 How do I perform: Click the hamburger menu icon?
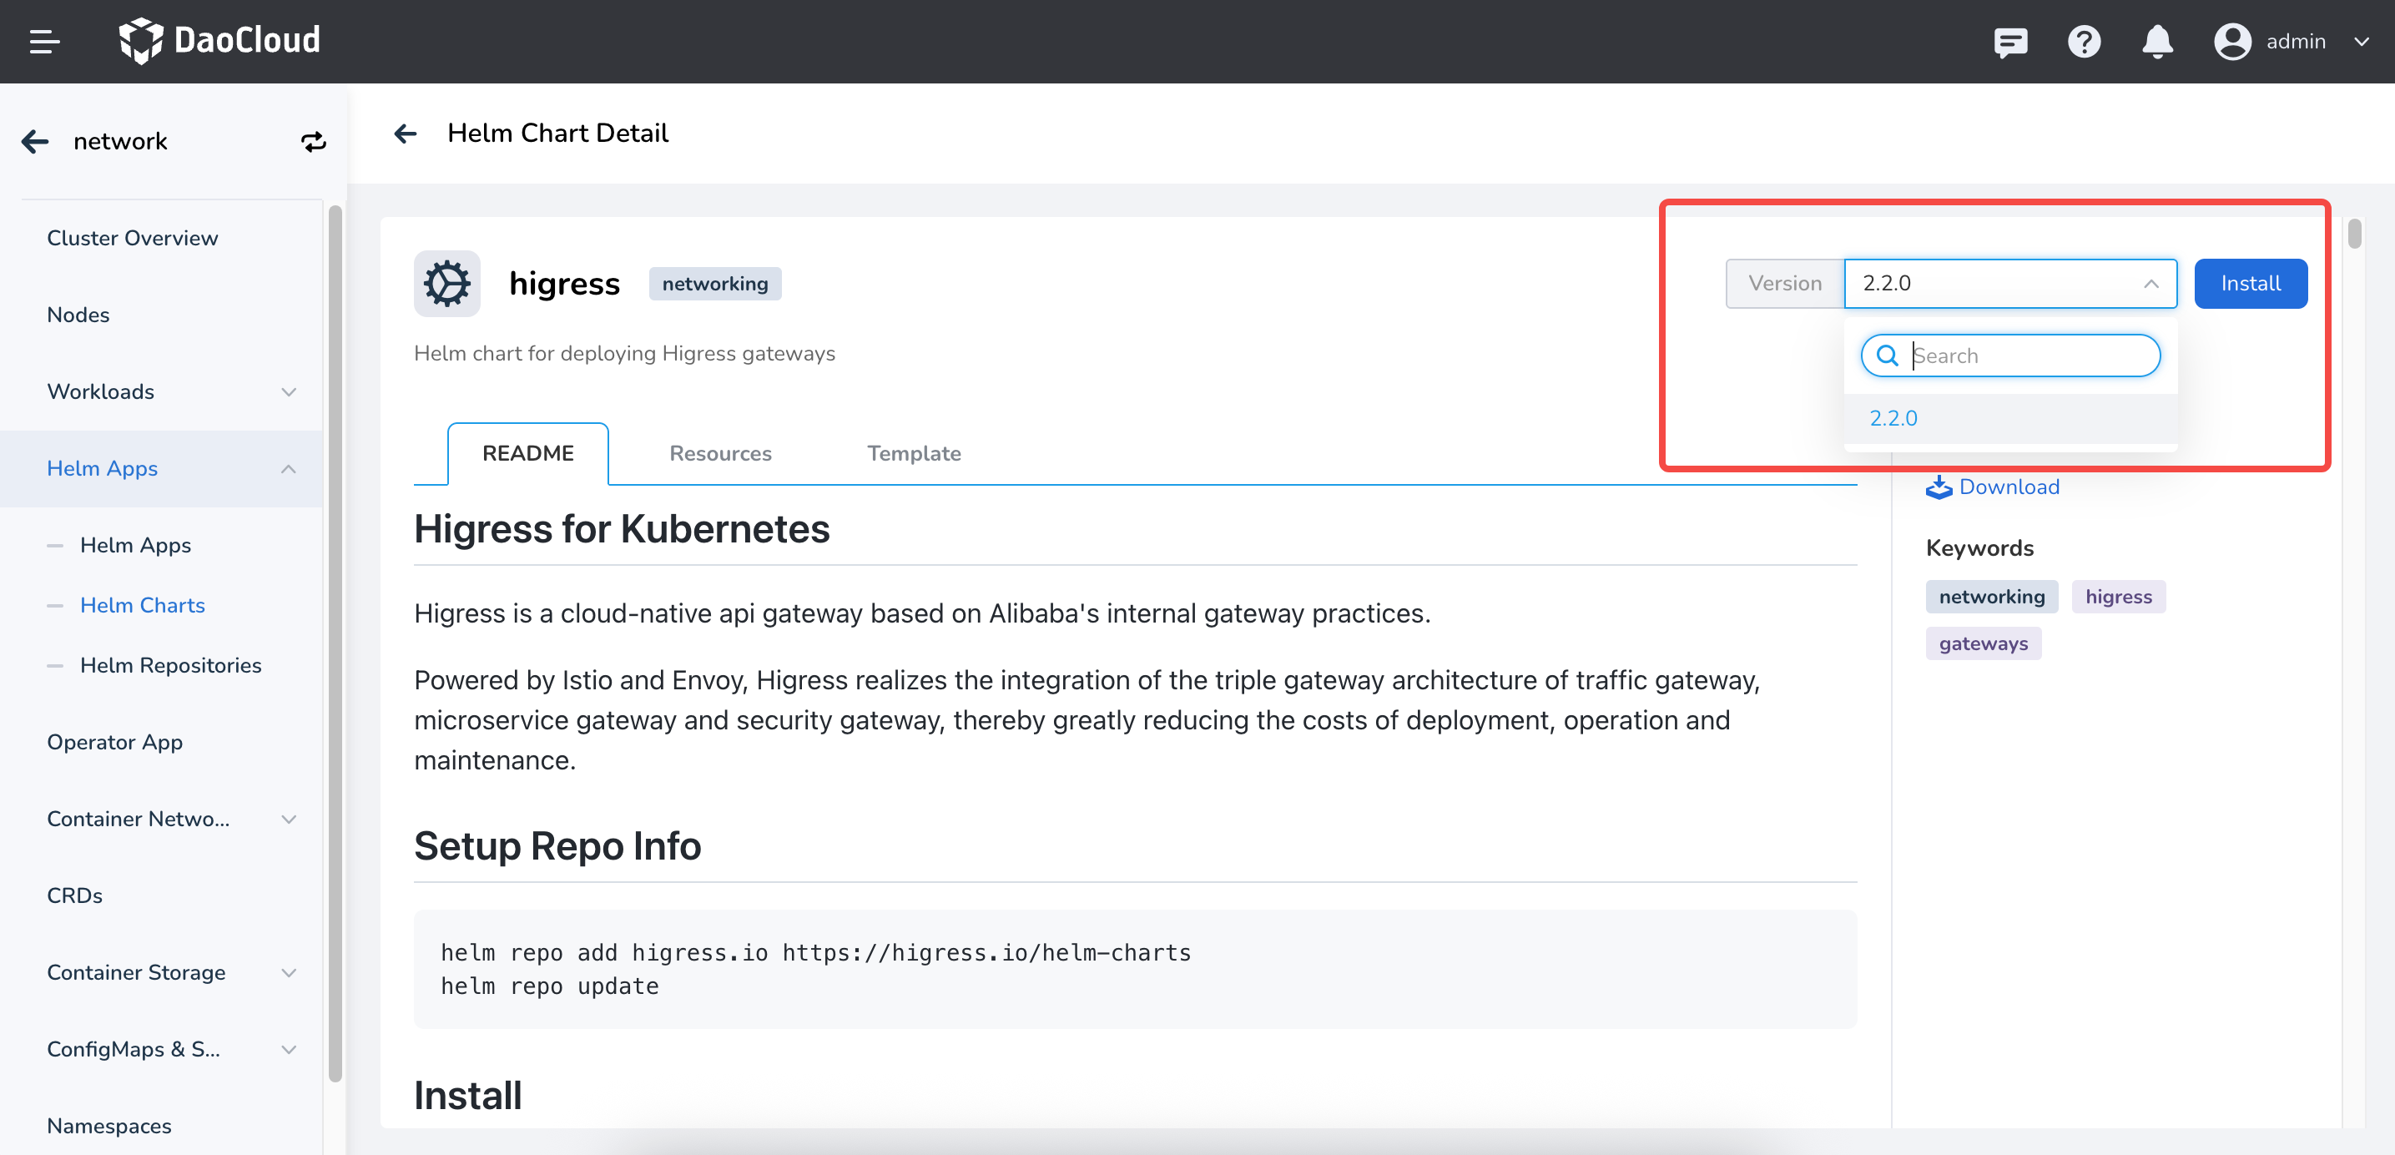pos(44,41)
